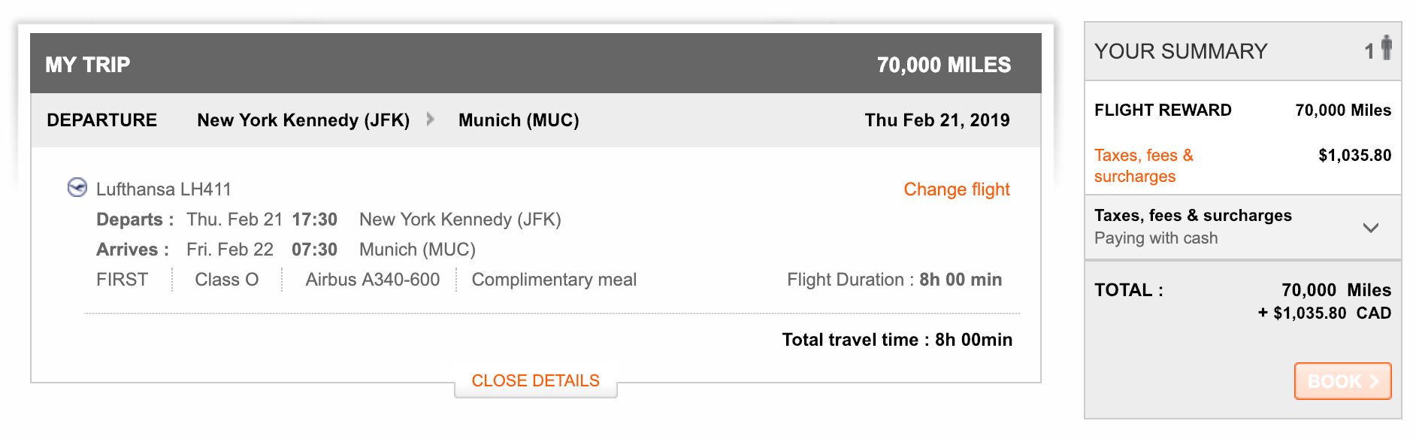Click the Lufthansa airline logo icon
This screenshot has height=445, width=1416.
pyautogui.click(x=77, y=187)
